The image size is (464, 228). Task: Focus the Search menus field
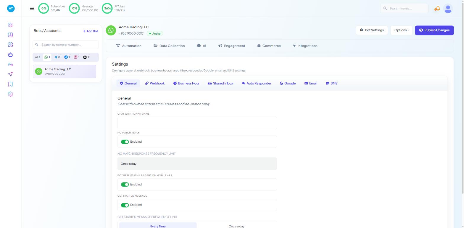click(404, 8)
